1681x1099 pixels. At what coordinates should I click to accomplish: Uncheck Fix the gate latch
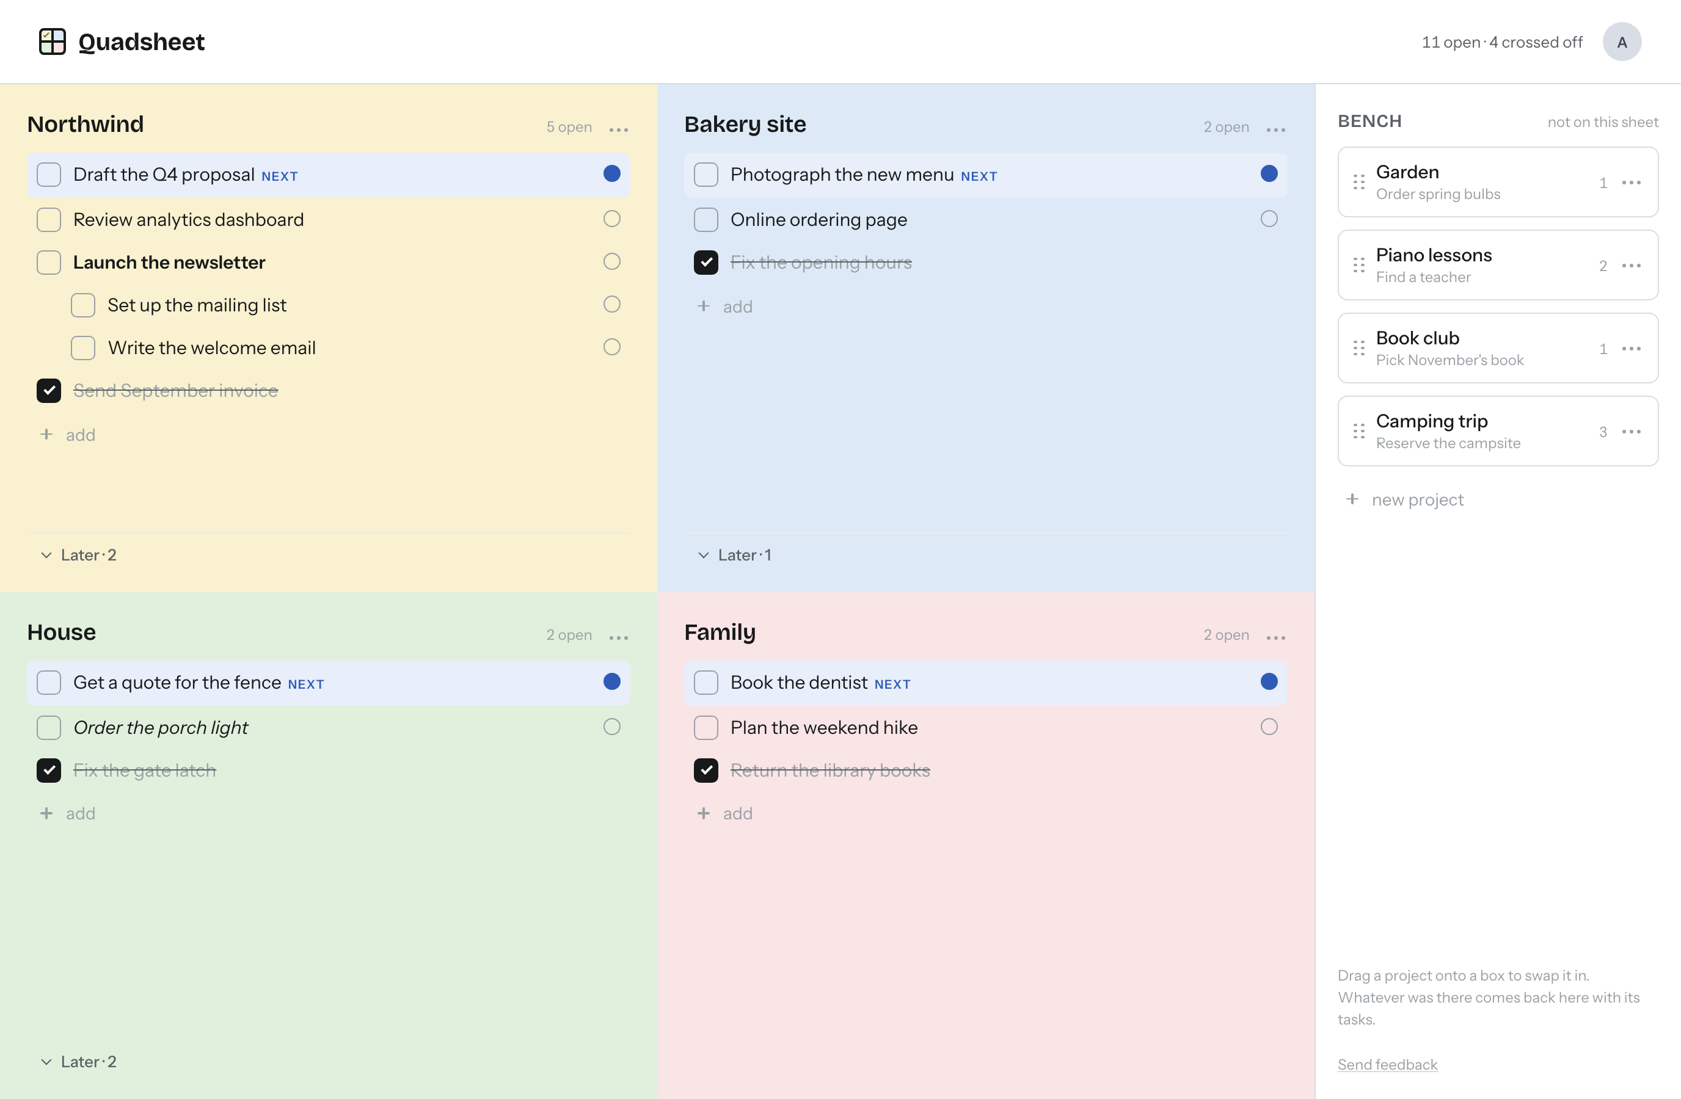[x=49, y=770]
